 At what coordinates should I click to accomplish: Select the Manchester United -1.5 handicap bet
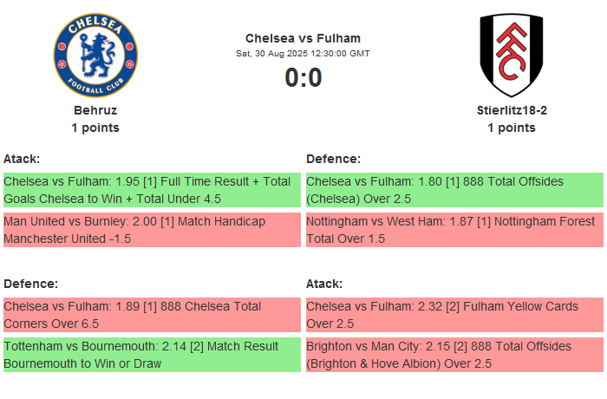point(152,230)
